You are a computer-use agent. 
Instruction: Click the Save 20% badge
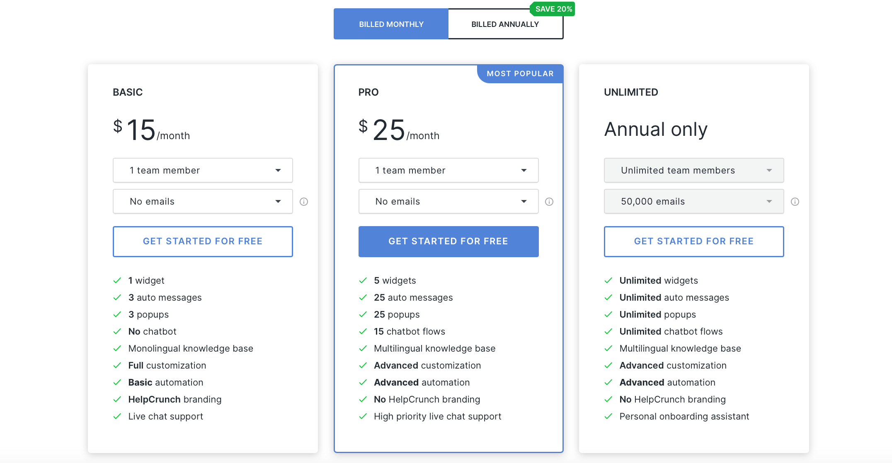pos(553,9)
